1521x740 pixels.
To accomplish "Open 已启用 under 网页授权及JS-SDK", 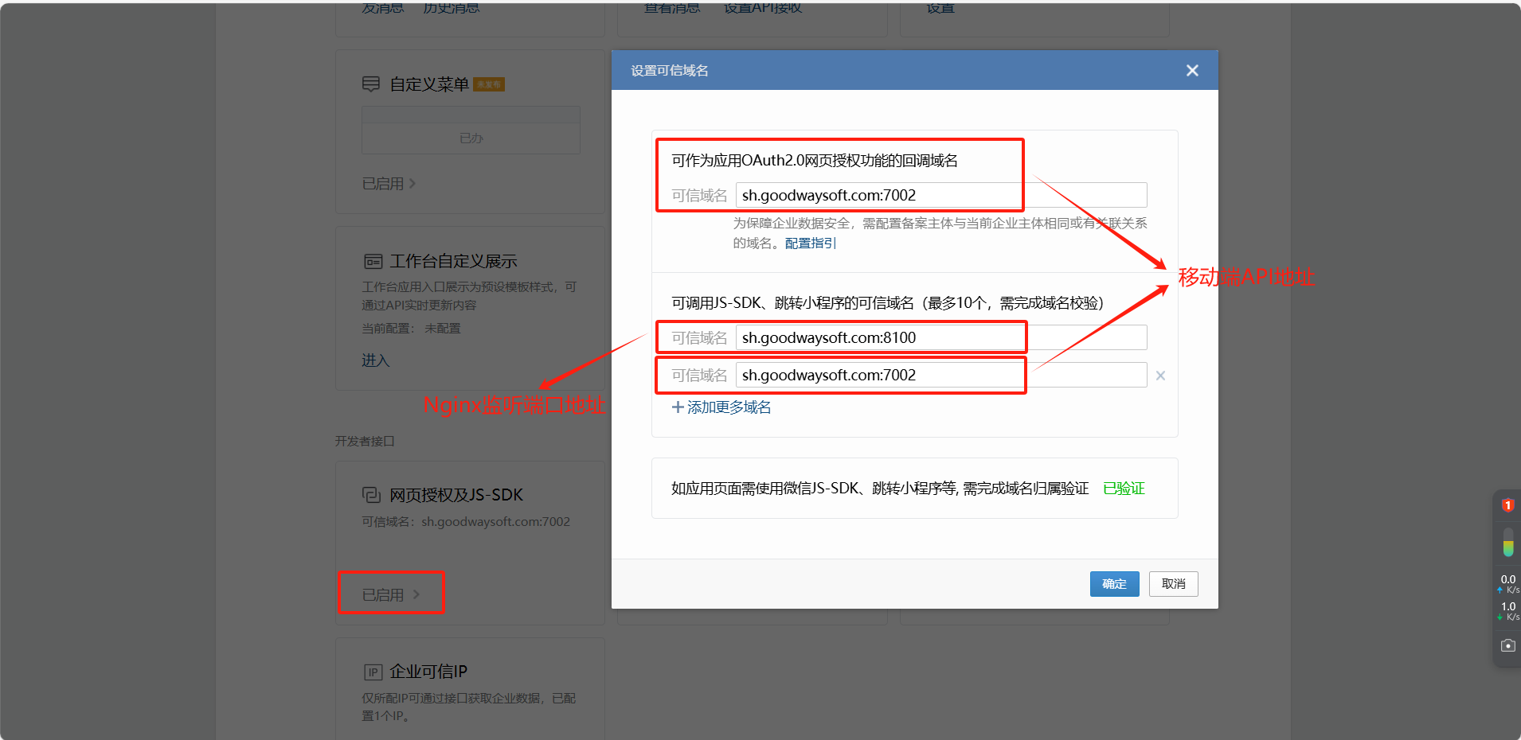I will 390,594.
